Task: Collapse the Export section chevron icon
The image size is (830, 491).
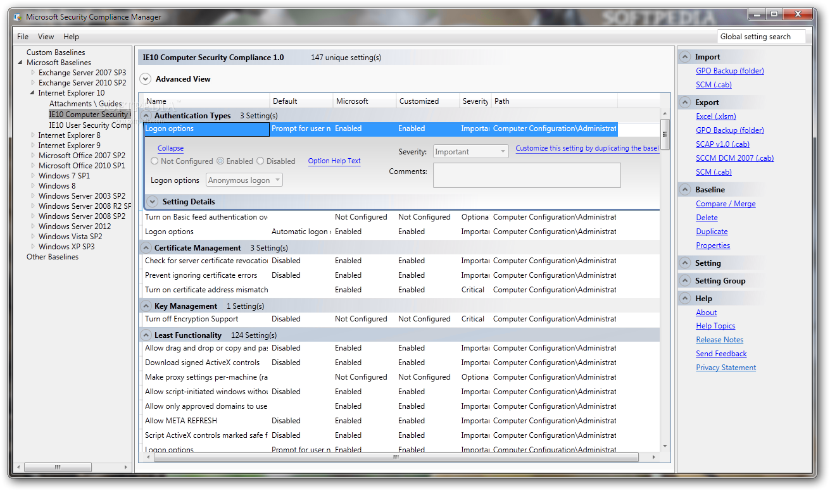Action: 685,103
